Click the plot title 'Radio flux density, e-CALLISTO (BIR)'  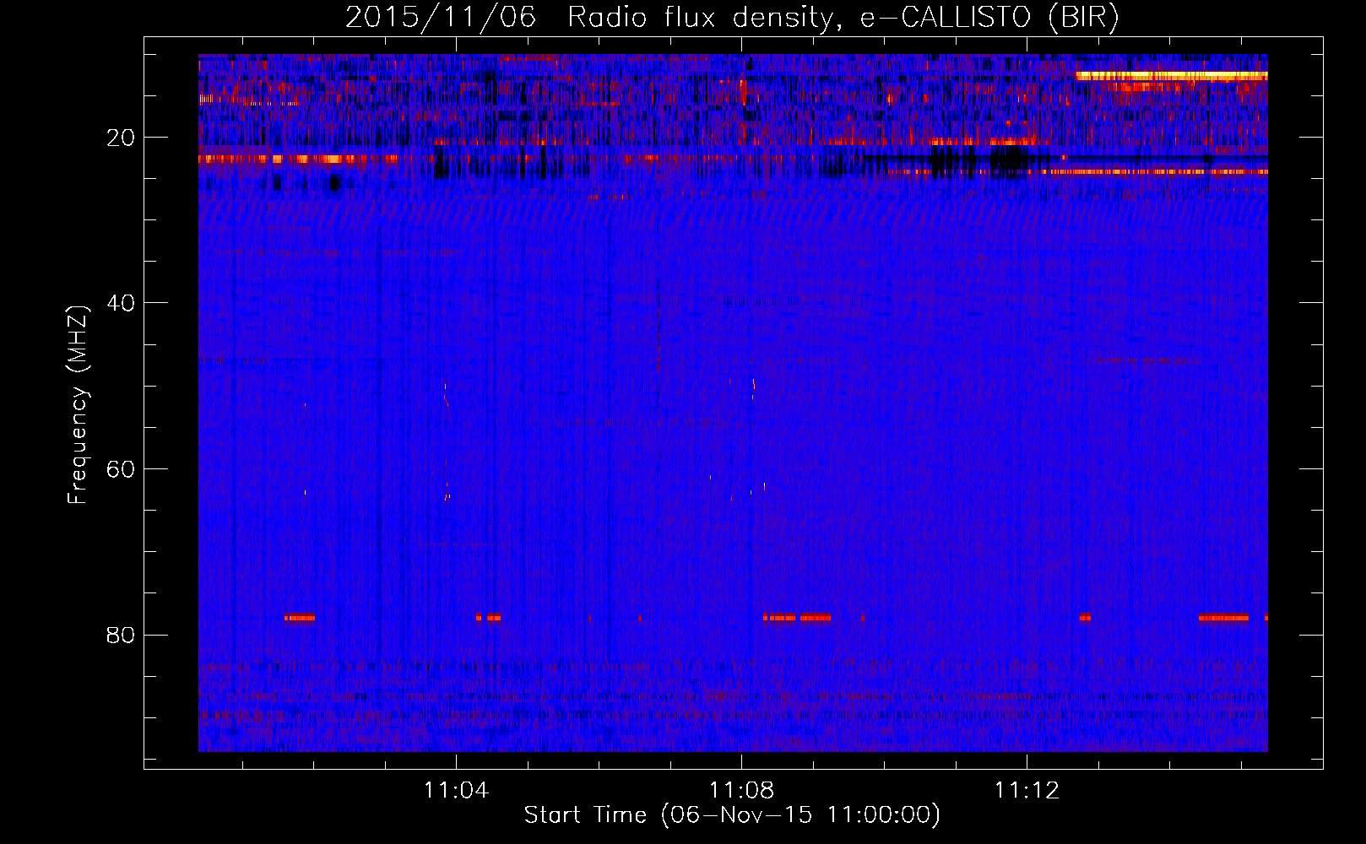[843, 17]
